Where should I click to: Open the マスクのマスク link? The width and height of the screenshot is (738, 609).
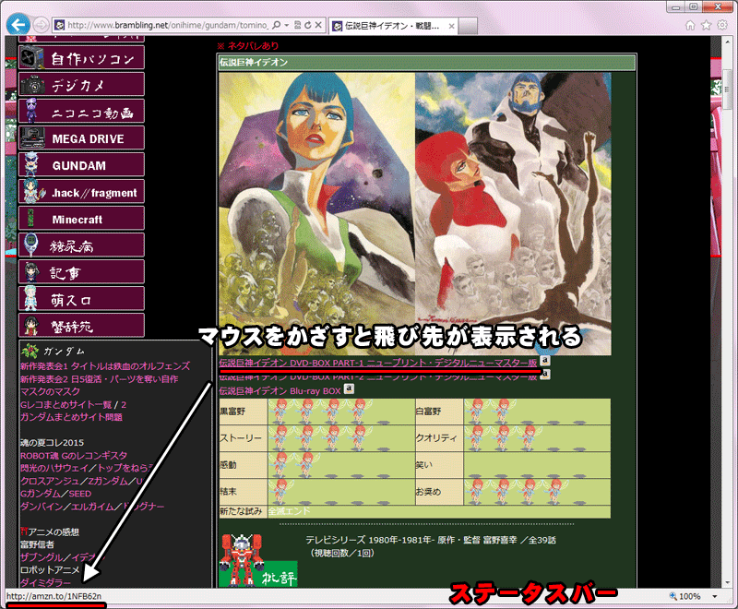click(x=50, y=391)
